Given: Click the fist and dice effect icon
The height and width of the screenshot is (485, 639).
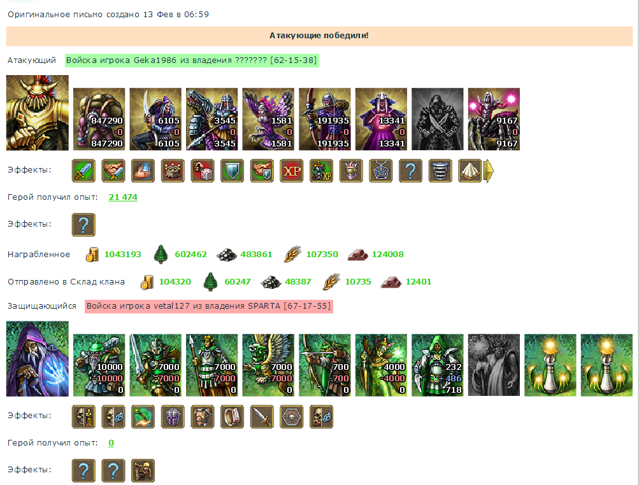Looking at the screenshot, I should pos(203,171).
